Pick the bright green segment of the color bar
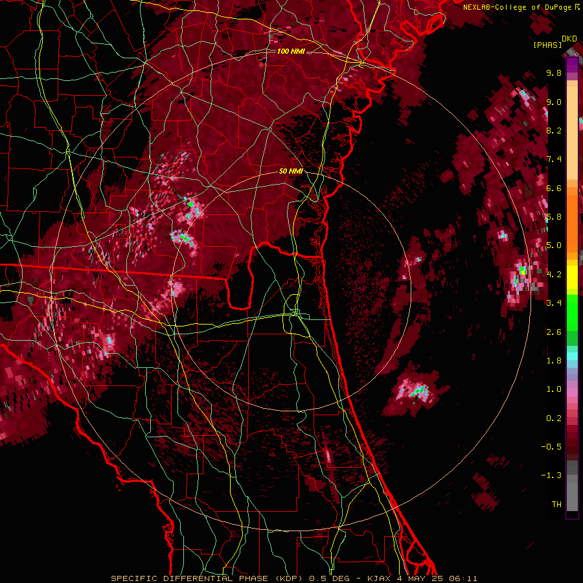 [x=573, y=312]
